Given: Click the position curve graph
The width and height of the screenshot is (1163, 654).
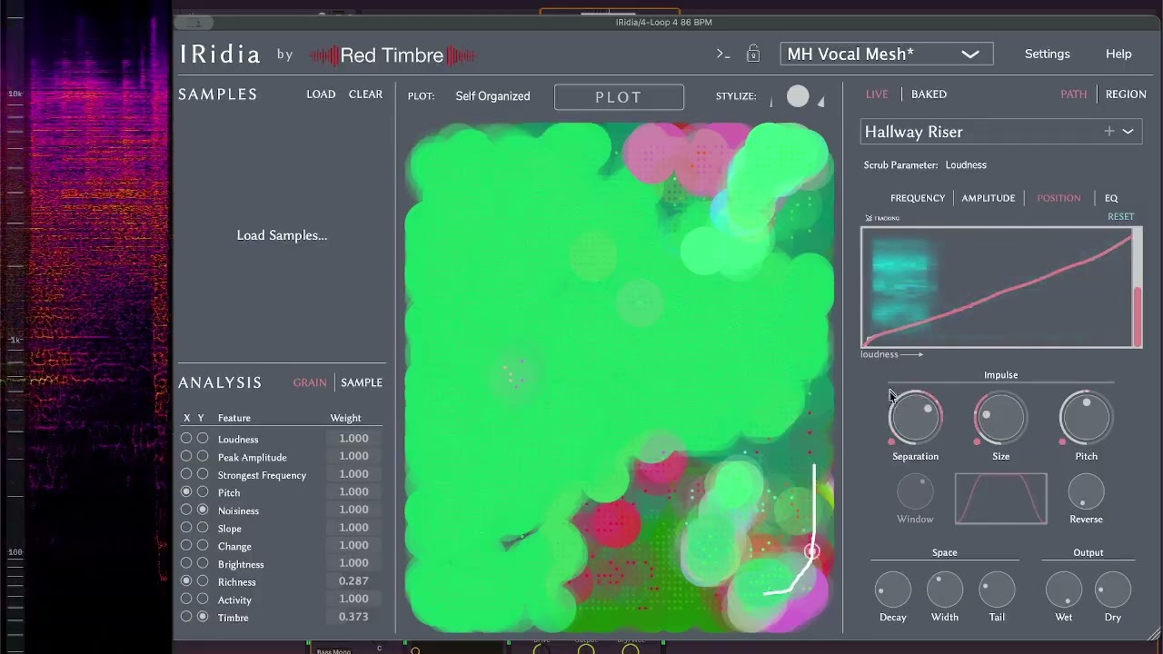Looking at the screenshot, I should pyautogui.click(x=997, y=288).
